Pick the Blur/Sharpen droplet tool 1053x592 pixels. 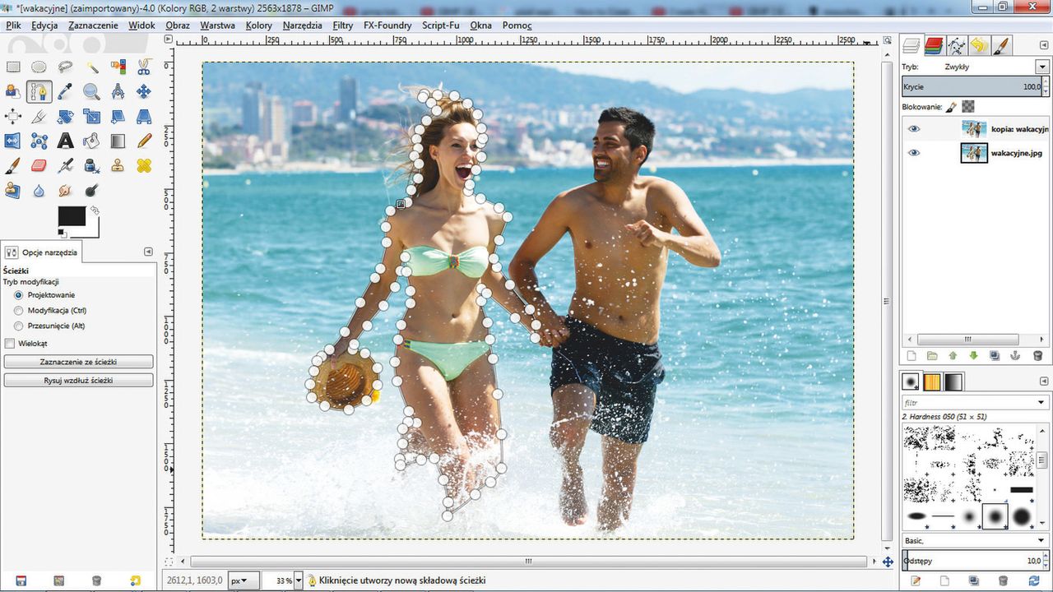click(x=39, y=190)
